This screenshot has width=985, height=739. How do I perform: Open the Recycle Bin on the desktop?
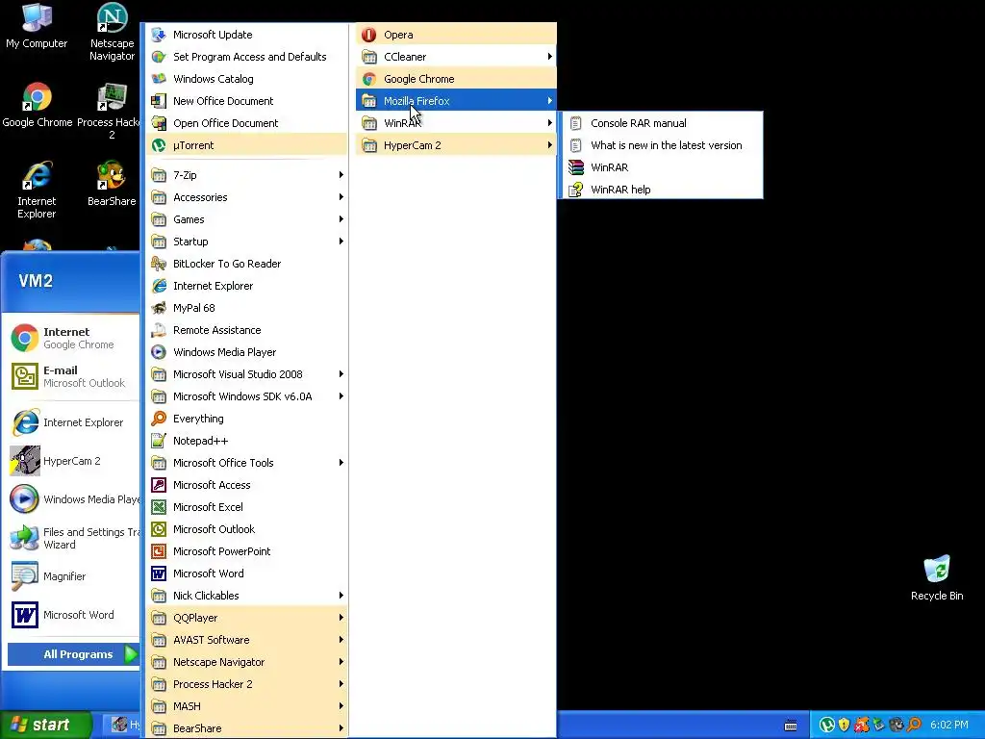pyautogui.click(x=937, y=578)
